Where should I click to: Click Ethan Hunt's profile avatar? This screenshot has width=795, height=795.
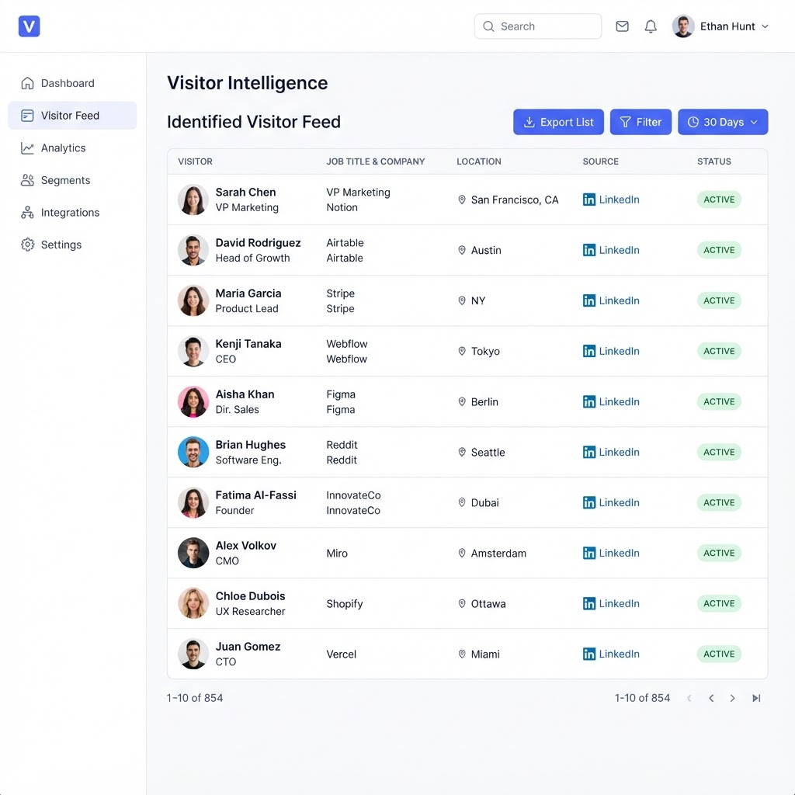click(683, 26)
